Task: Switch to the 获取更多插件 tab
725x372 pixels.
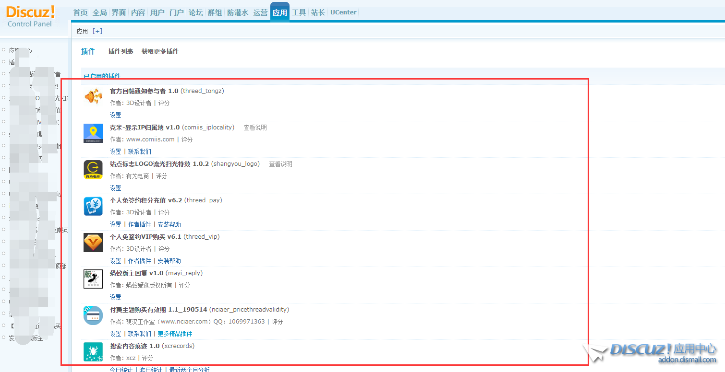Action: [160, 51]
